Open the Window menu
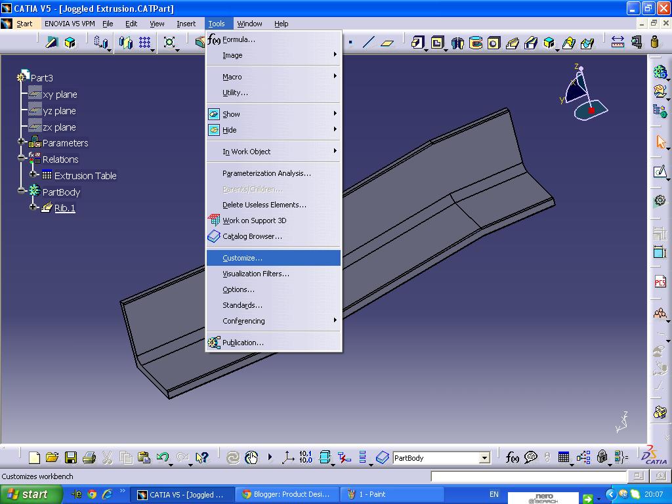672x504 pixels. [x=250, y=23]
